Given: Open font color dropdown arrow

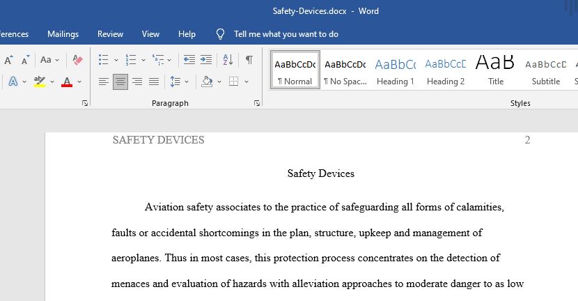Looking at the screenshot, I should (79, 82).
